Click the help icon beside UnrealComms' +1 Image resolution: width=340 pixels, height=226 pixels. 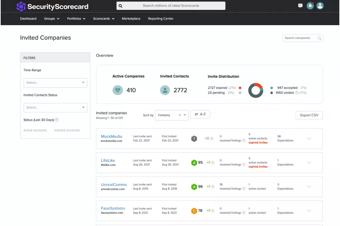click(x=213, y=187)
